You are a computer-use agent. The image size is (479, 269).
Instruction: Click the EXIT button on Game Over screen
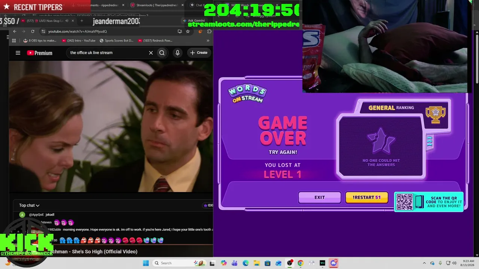[320, 198]
